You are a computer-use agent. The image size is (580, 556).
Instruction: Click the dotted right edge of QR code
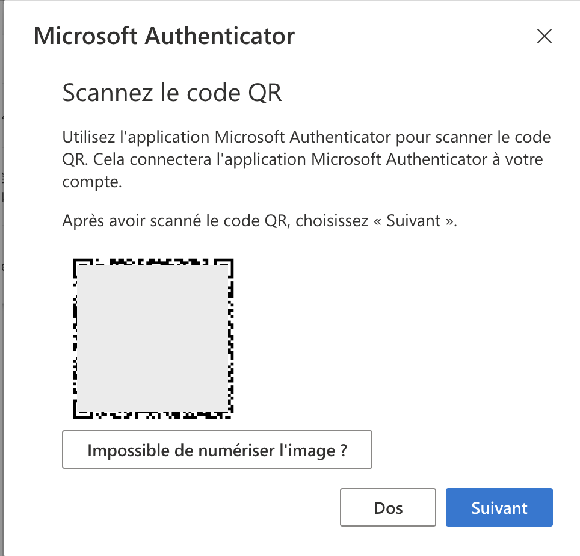231,338
